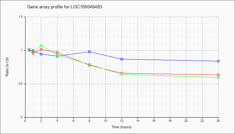Image resolution: width=235 pixels, height=134 pixels.
Task: Select the red data marker at 4 hours
Action: 57,53
